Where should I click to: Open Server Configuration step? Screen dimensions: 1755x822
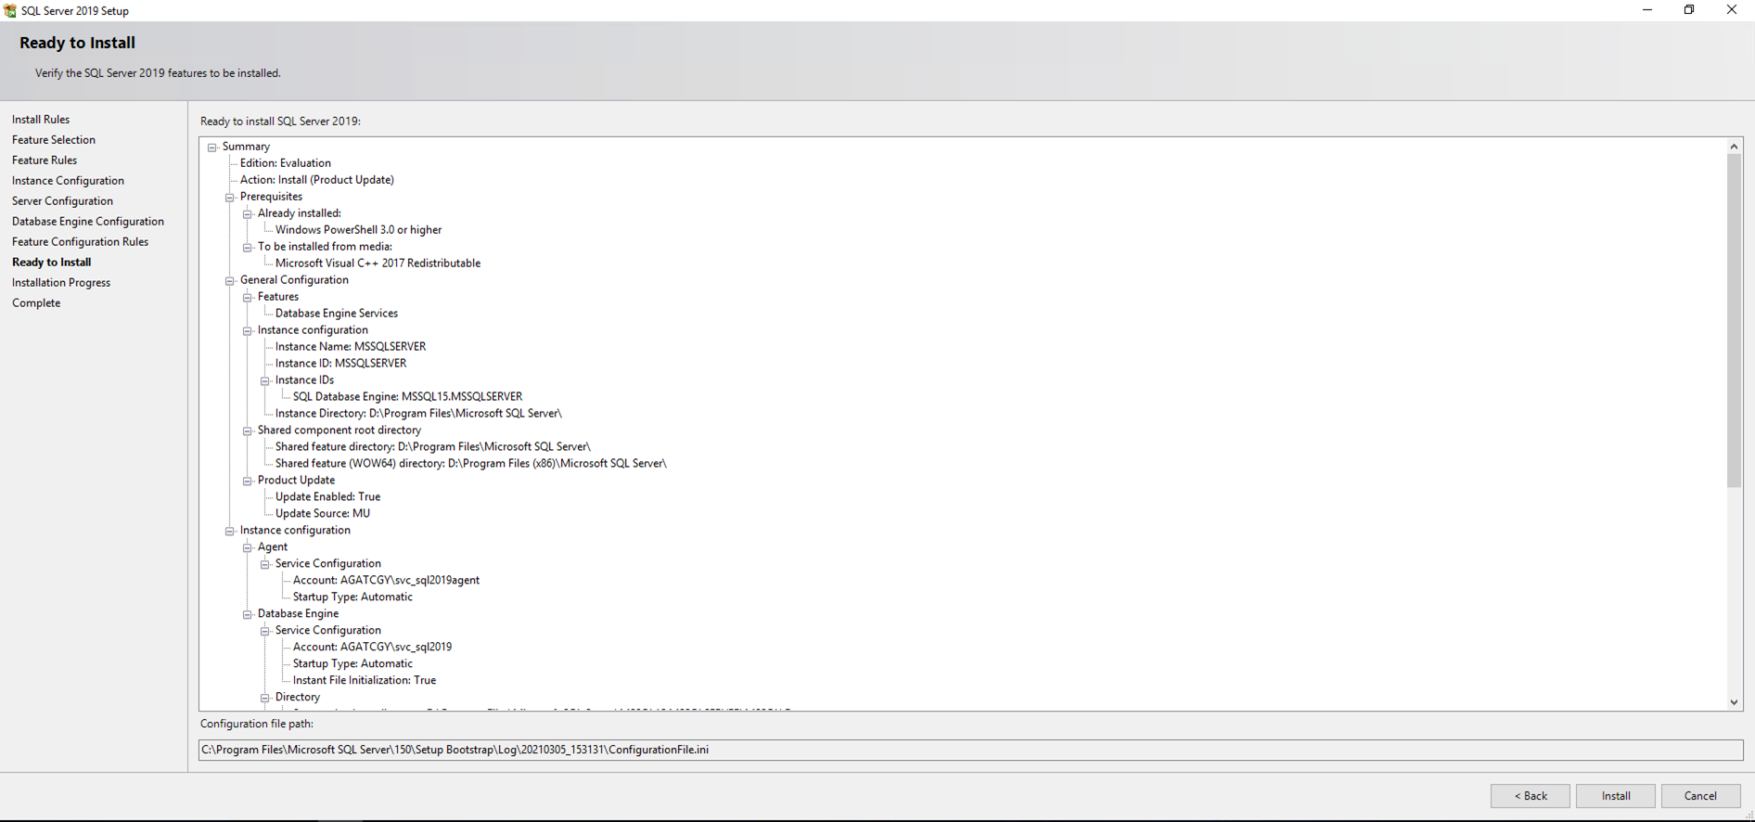tap(62, 201)
